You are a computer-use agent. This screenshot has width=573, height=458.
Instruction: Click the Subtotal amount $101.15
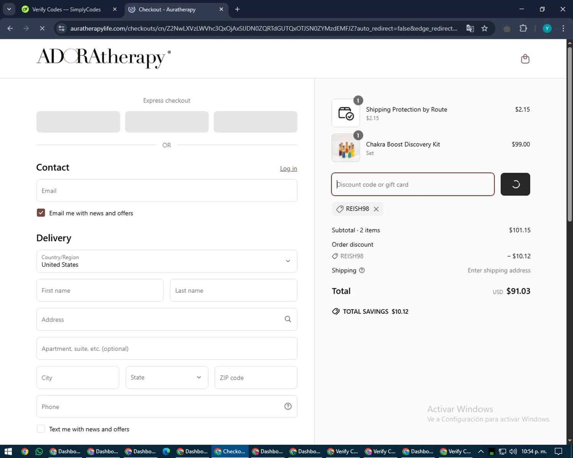[x=520, y=230]
